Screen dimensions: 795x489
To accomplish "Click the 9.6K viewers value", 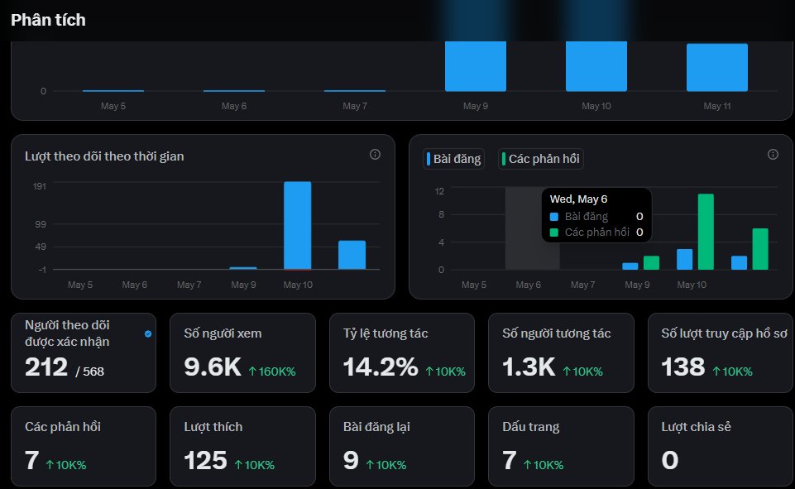I will point(213,367).
